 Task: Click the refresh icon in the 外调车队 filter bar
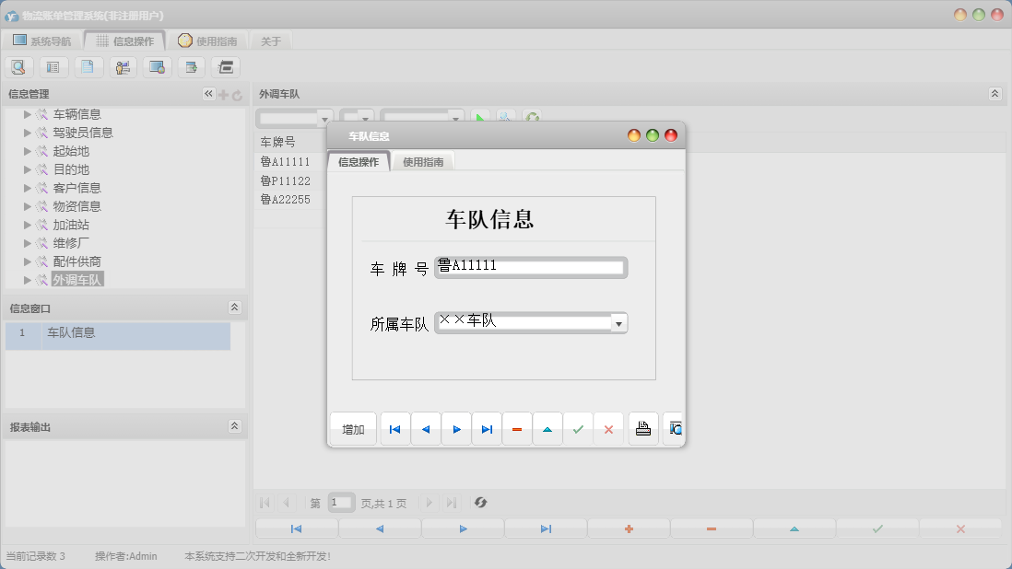[532, 117]
